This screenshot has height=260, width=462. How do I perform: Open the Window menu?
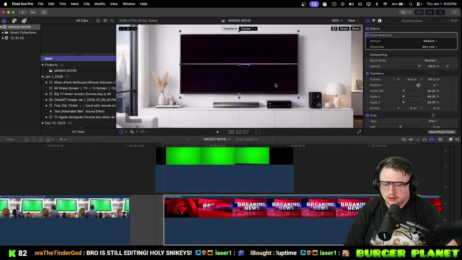click(x=129, y=4)
